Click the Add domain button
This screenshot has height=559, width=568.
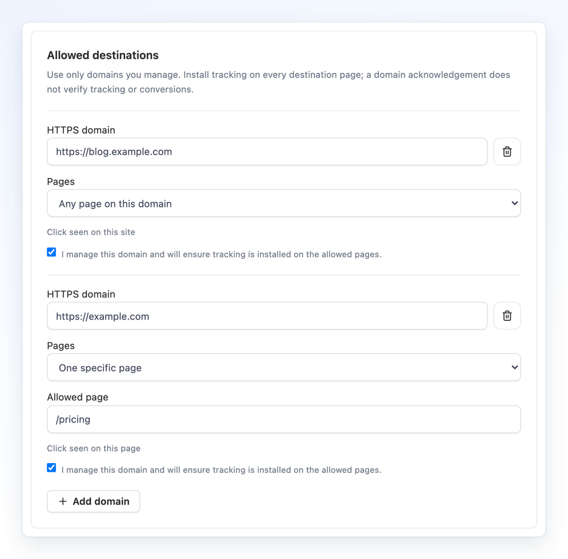(93, 501)
